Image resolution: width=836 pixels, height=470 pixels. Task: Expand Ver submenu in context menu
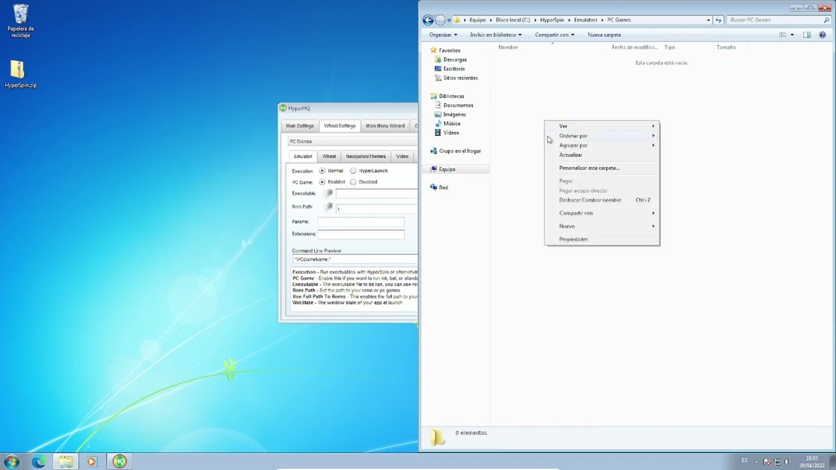click(x=602, y=126)
